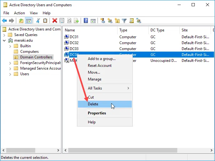Click the Unoccupied D... DC Type cell

tap(164, 61)
